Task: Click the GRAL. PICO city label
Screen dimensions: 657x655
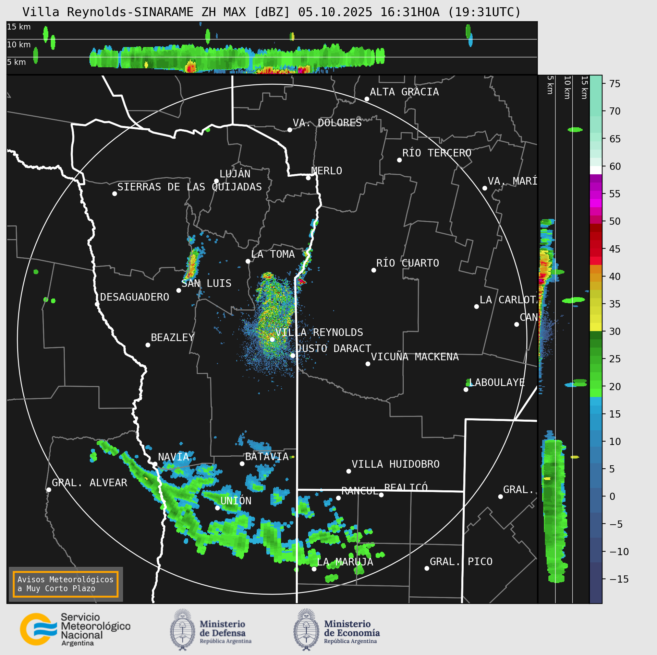Action: pyautogui.click(x=461, y=562)
